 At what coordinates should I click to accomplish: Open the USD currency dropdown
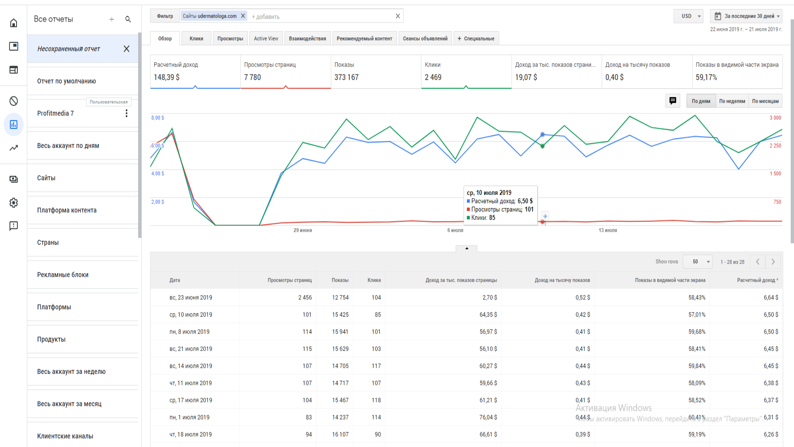coord(689,16)
